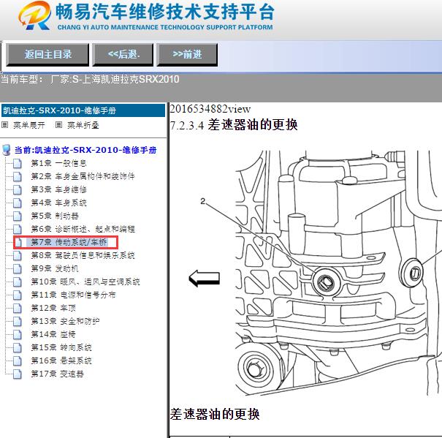This screenshot has width=442, height=438.
Task: Open 第8章 驾驶员信息和娱乐系统
Action: [83, 255]
